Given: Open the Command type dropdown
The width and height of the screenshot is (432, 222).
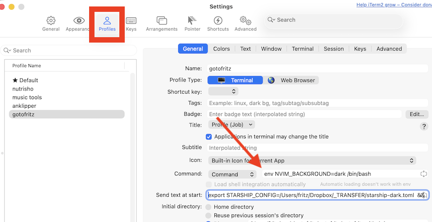Looking at the screenshot, I should pos(232,174).
